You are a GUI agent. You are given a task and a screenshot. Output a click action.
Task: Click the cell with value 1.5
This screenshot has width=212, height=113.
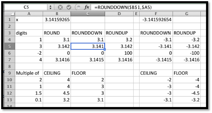29,93
